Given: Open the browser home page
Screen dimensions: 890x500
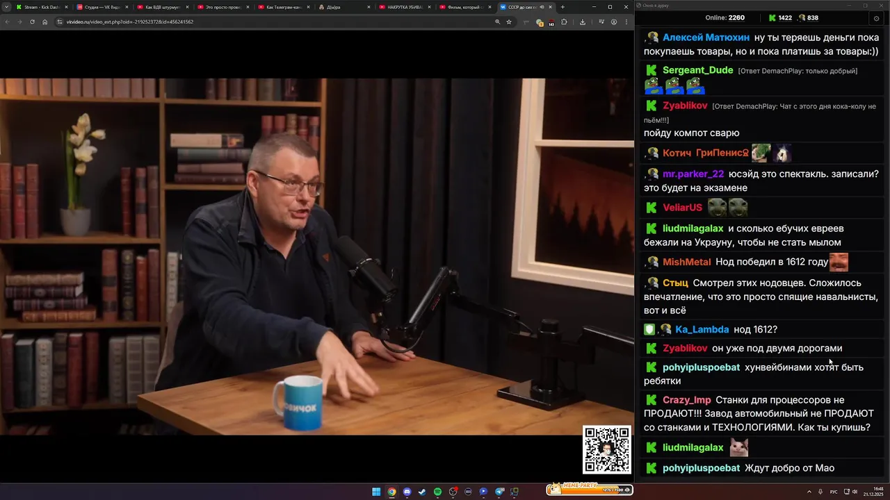Looking at the screenshot, I should [x=44, y=22].
